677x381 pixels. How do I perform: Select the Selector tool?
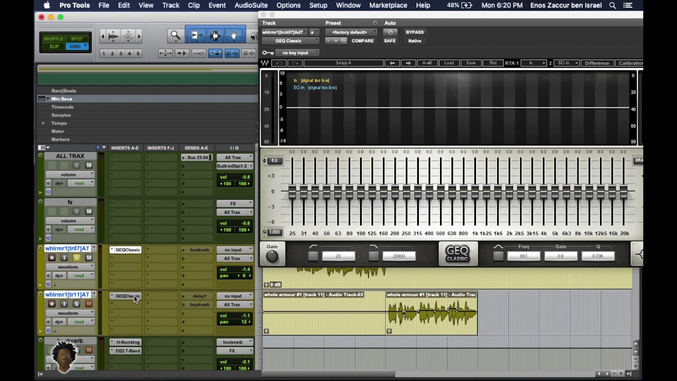click(x=215, y=35)
